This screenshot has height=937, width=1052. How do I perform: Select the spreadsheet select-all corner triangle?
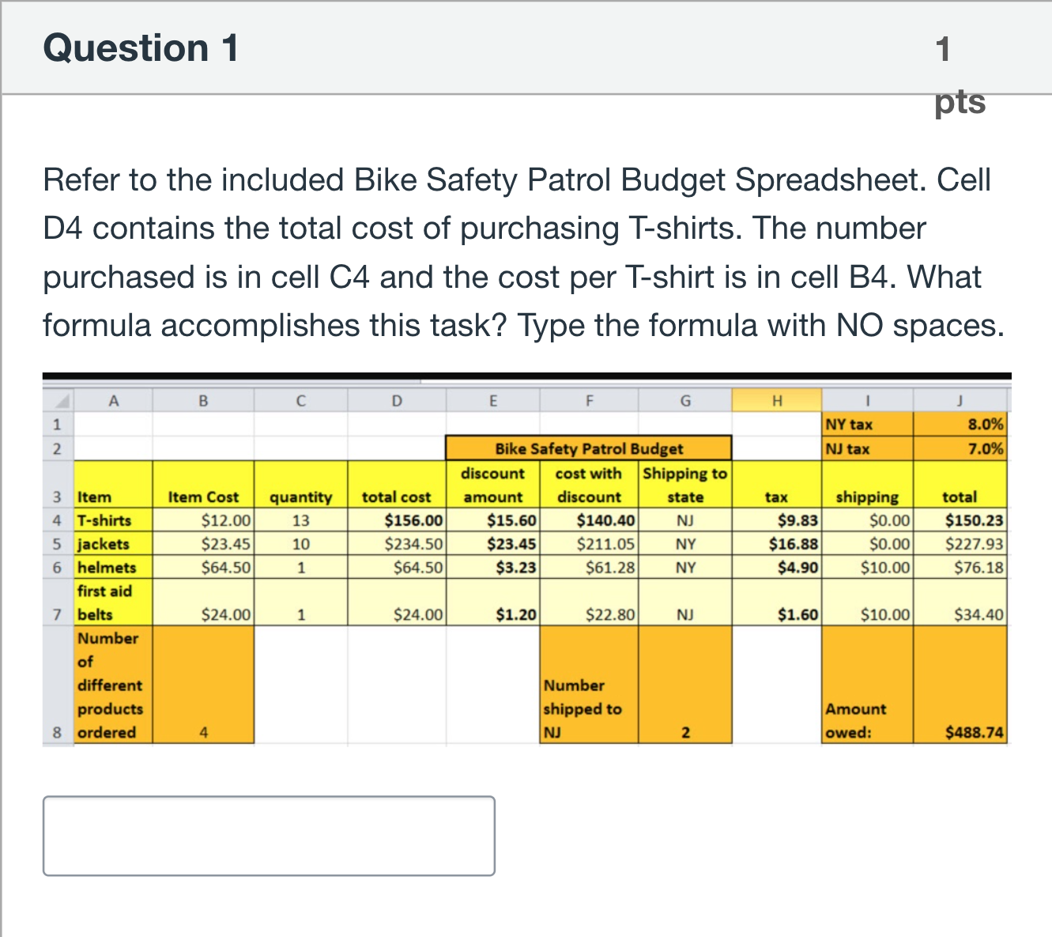tap(58, 400)
